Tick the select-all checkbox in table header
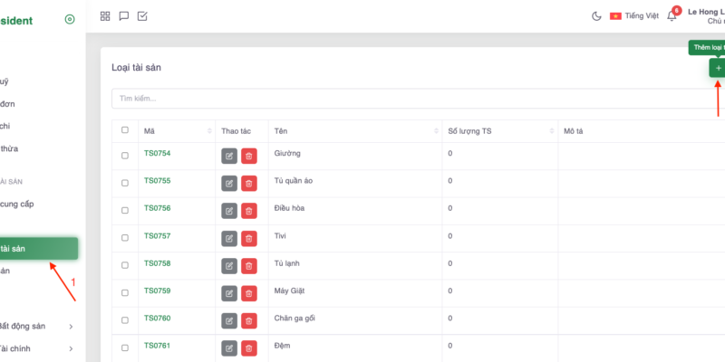Screen dimensions: 725x362 [x=125, y=130]
